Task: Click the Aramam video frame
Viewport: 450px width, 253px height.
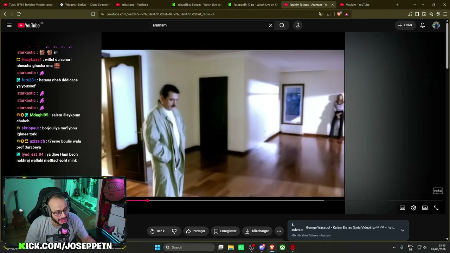Action: [x=223, y=123]
